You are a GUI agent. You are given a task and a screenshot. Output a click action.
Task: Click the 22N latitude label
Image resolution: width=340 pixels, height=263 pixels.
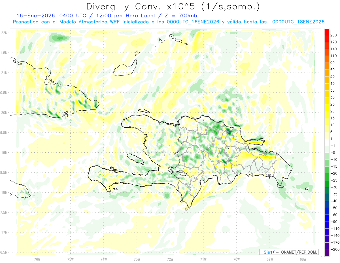pyautogui.click(x=4, y=33)
